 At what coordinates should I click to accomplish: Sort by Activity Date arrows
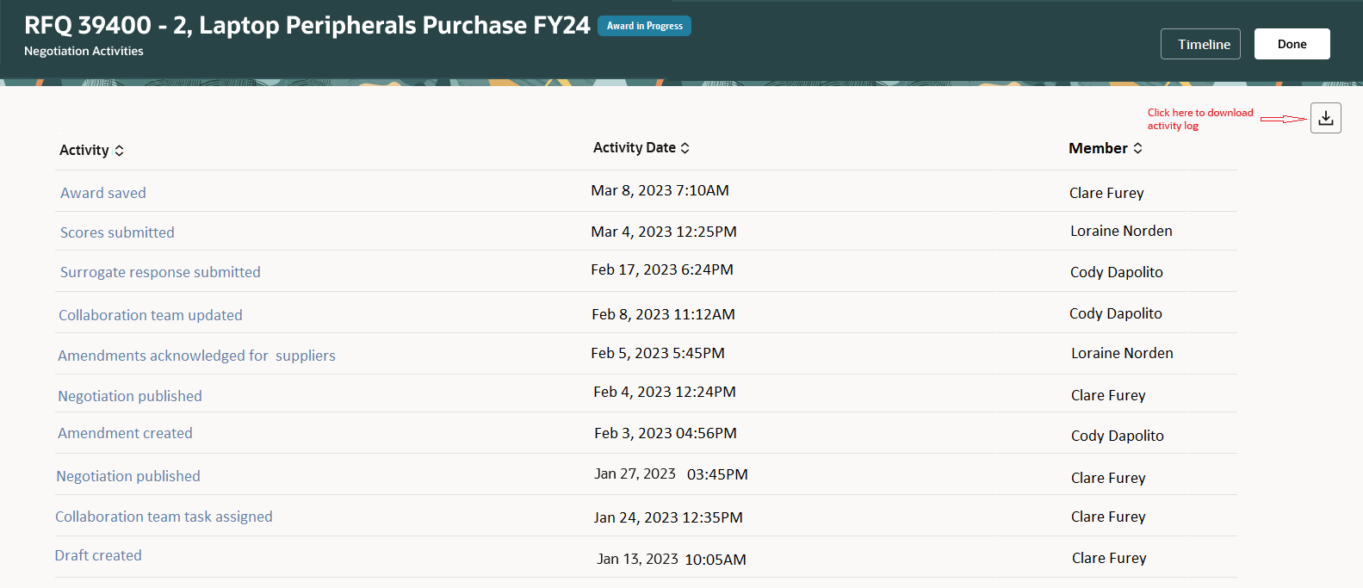pyautogui.click(x=685, y=148)
